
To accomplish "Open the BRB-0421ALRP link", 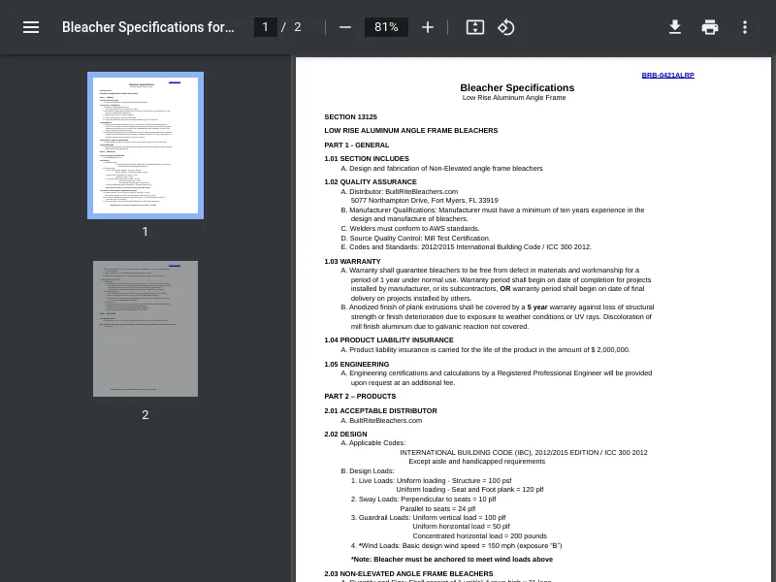I will pos(667,76).
